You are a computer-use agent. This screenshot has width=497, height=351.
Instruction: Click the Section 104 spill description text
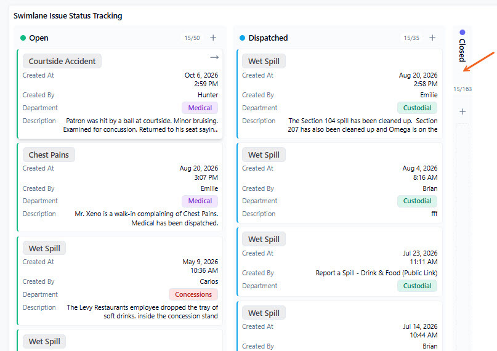click(x=363, y=125)
